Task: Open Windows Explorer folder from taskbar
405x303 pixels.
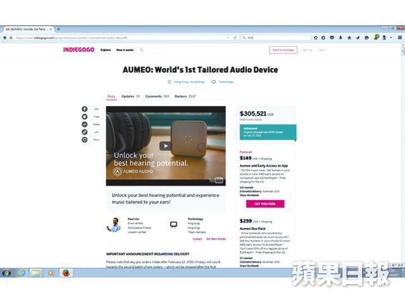Action: point(36,273)
